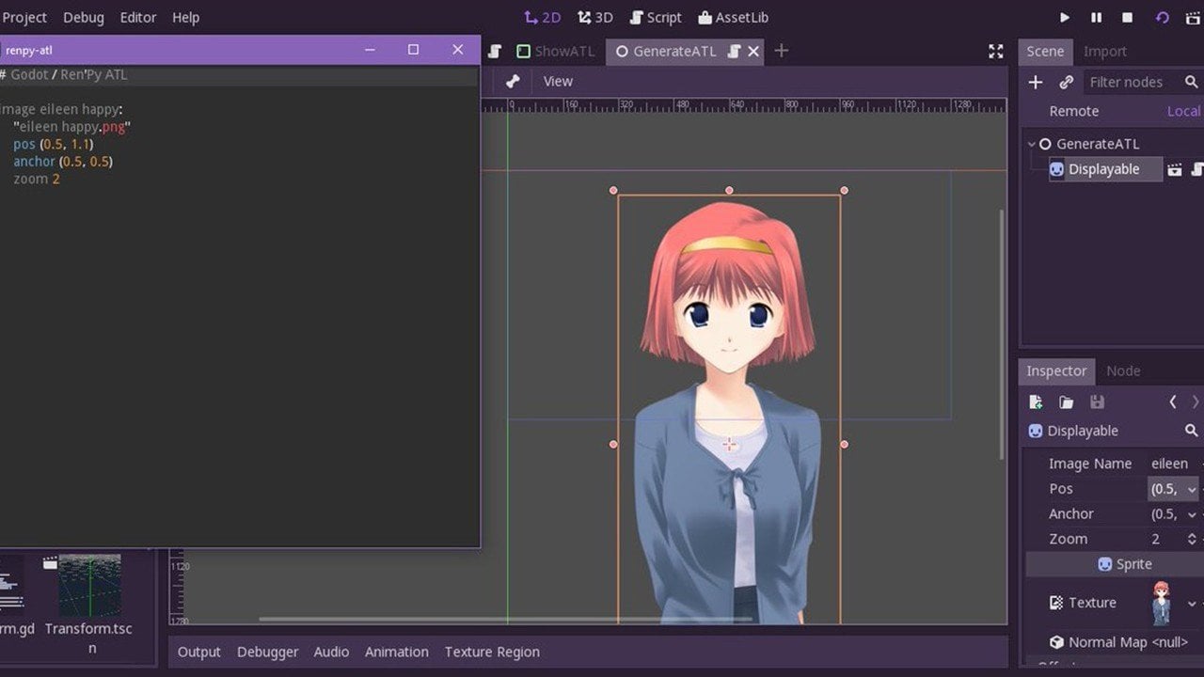Click the sprite's top-center resize handle

coord(729,190)
